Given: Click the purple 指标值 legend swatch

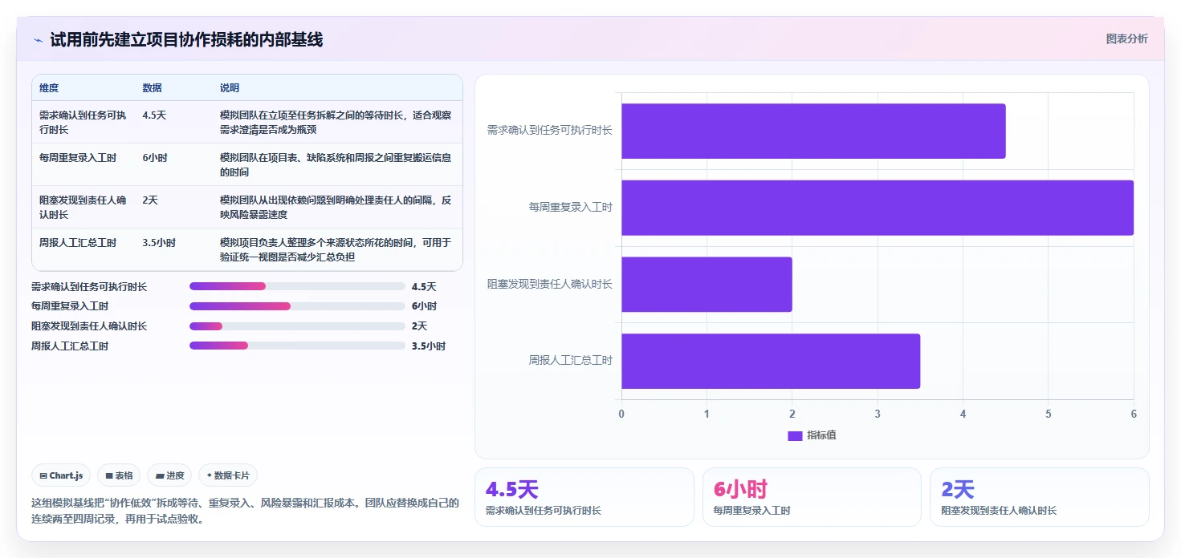Looking at the screenshot, I should 795,435.
